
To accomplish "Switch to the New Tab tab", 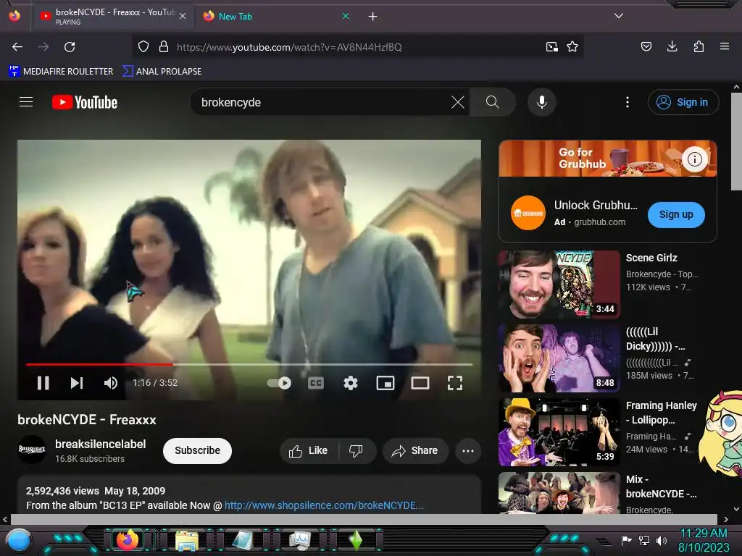I will tap(275, 16).
